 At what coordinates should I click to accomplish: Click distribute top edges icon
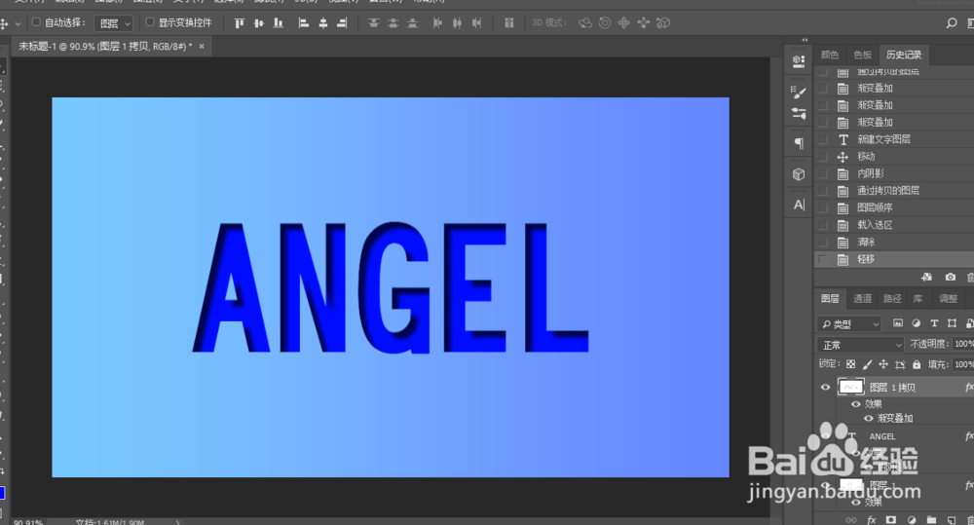point(373,23)
